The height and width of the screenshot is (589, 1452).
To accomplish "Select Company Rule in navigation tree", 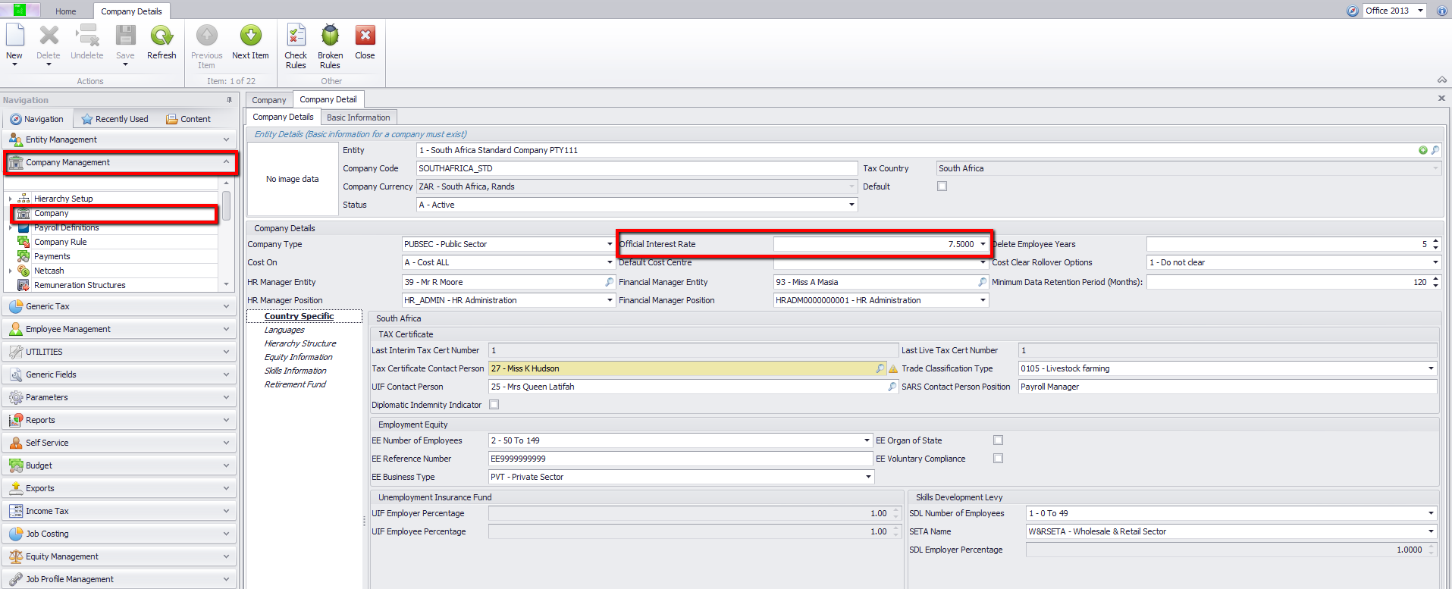I will click(61, 242).
